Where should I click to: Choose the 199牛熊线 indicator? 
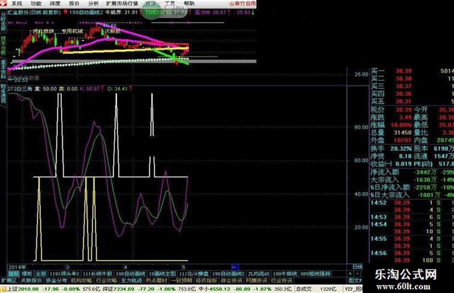(x=285, y=274)
